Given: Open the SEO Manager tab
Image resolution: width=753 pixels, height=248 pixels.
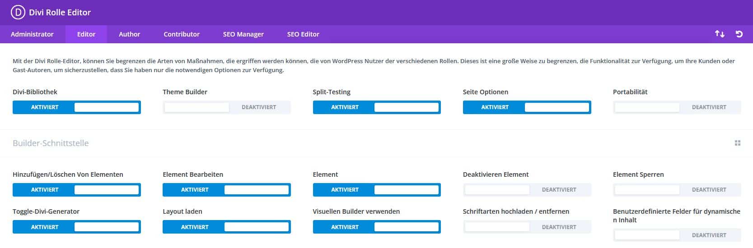Looking at the screenshot, I should (243, 34).
